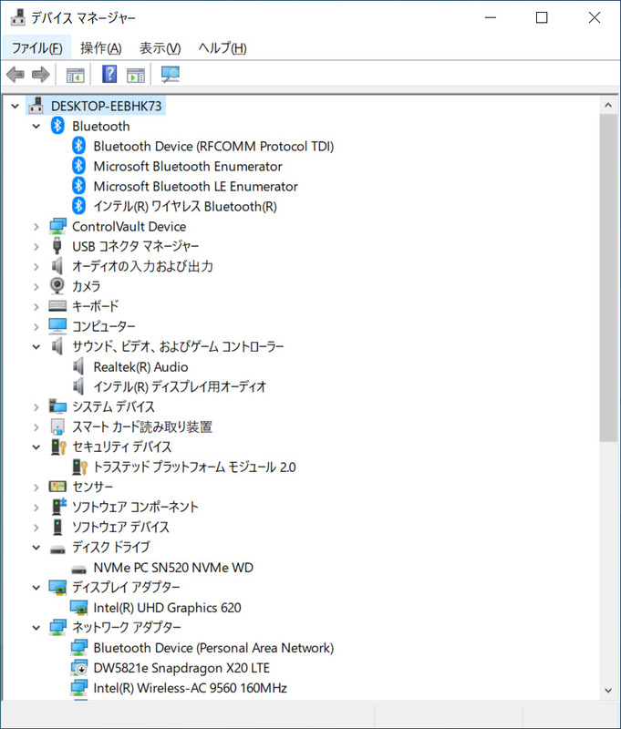Select Bluetooth Device (Personal Area Network)
The image size is (621, 729).
point(213,648)
